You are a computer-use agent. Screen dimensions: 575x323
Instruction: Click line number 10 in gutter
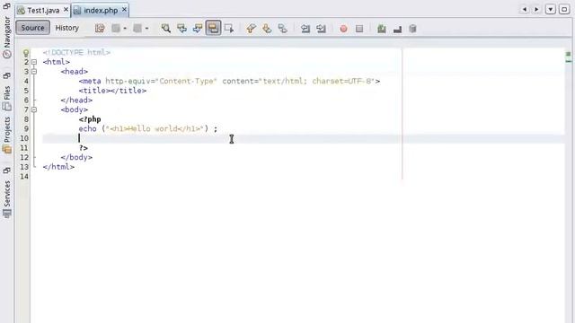click(x=24, y=138)
